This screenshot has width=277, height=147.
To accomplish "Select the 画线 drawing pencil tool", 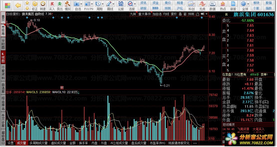I will coord(109,4).
